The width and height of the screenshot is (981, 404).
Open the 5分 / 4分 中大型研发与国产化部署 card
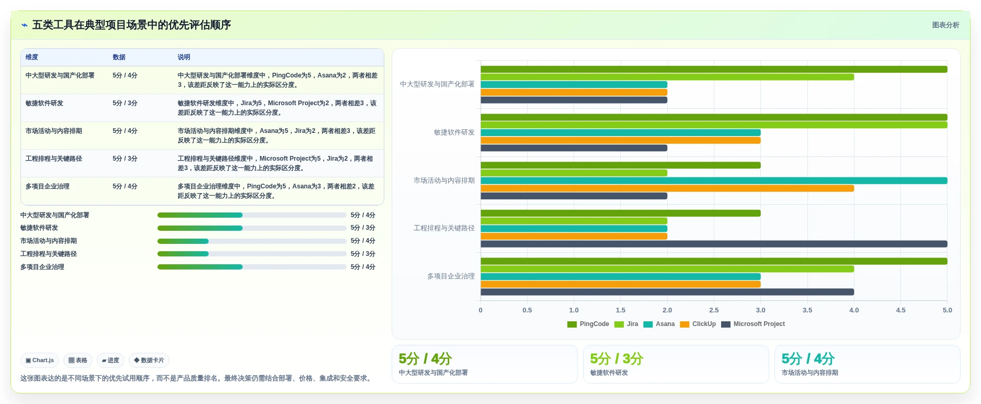click(485, 364)
